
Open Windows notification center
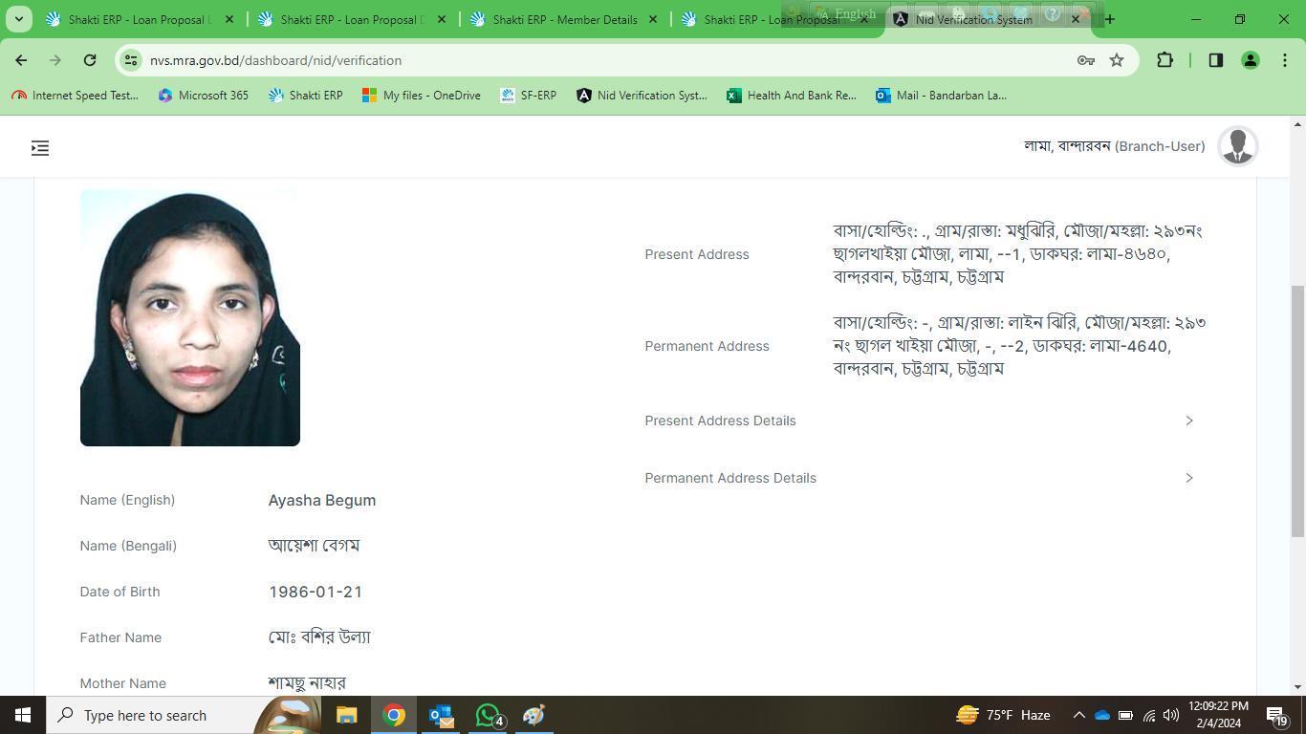(x=1278, y=715)
